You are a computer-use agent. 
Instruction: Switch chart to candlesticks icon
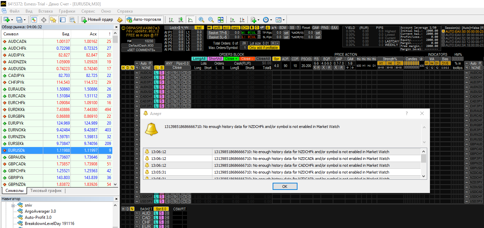click(181, 19)
